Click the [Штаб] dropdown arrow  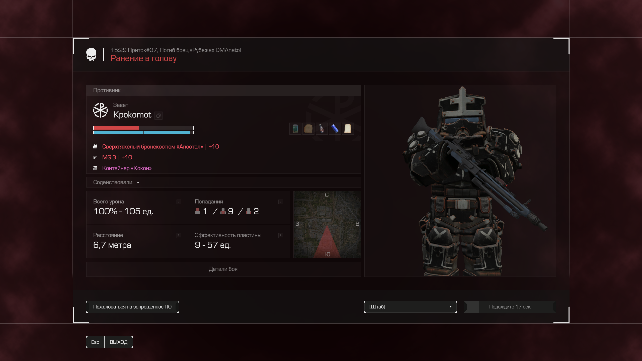point(450,307)
